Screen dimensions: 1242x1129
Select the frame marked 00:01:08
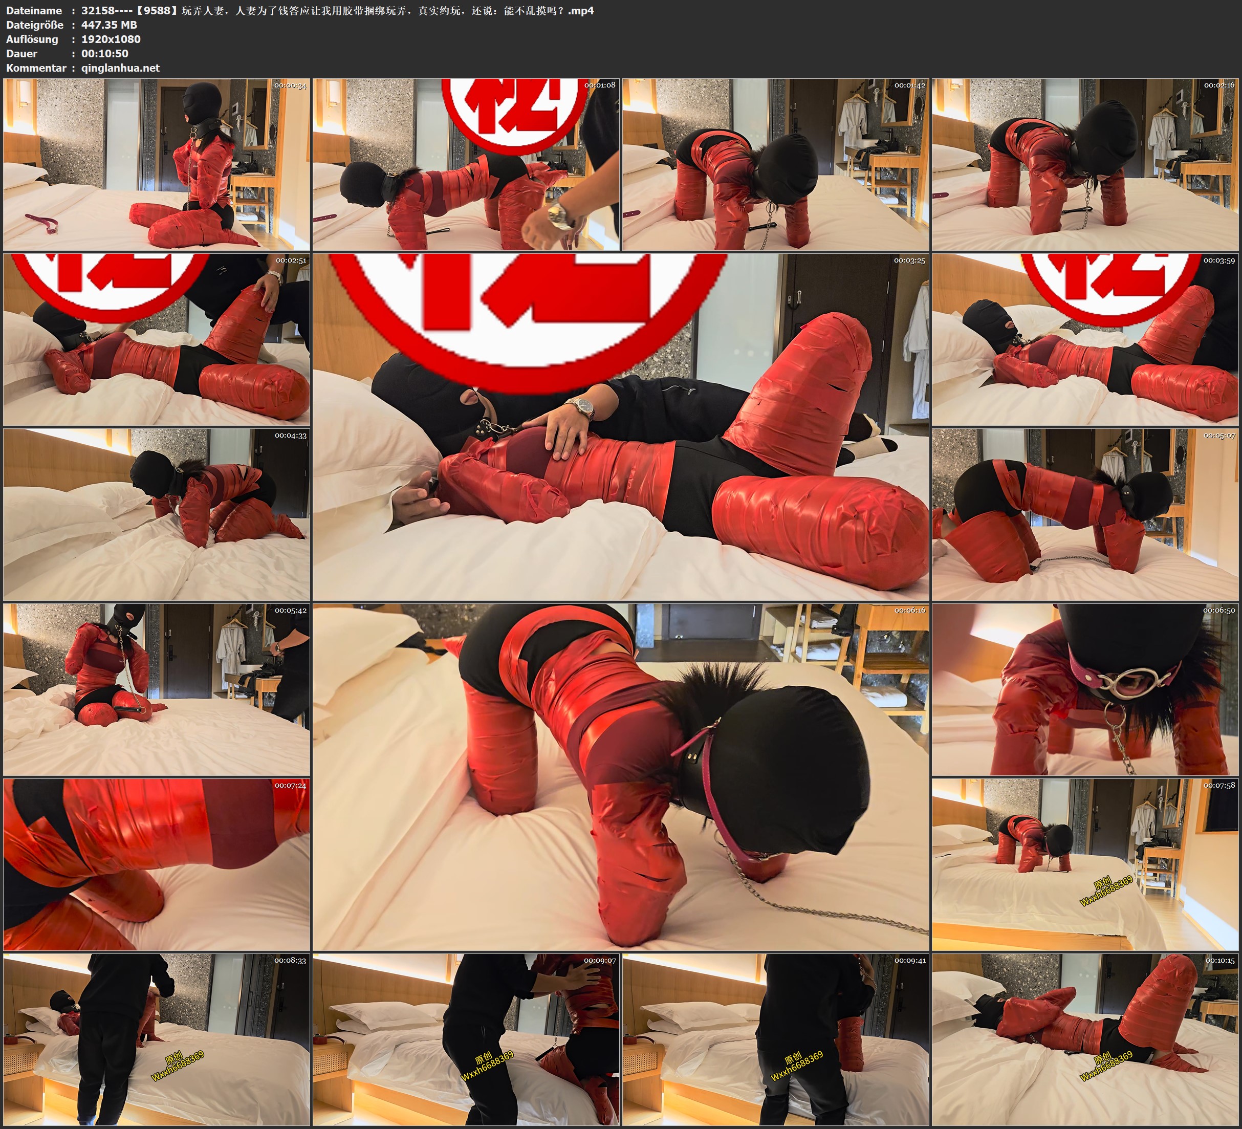pyautogui.click(x=466, y=165)
